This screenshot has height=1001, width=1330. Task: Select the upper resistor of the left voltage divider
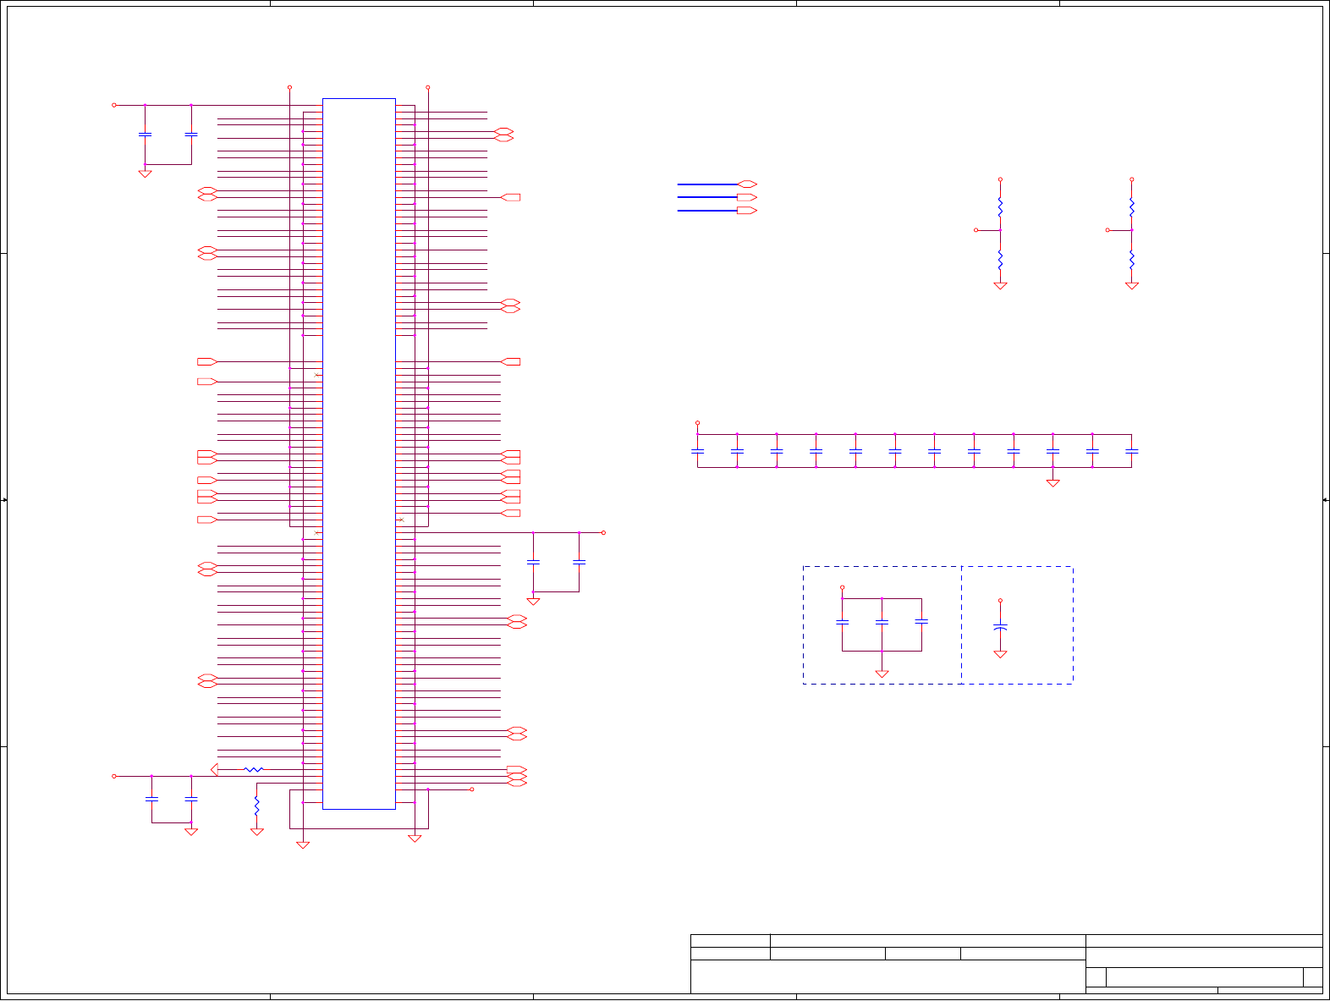1000,206
